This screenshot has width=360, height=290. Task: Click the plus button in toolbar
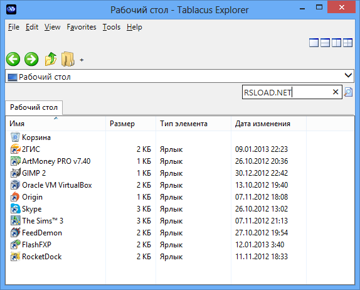82,60
